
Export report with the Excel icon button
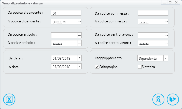9,99
